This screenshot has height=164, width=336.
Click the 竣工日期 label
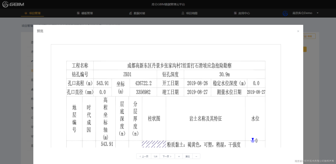[170, 92]
